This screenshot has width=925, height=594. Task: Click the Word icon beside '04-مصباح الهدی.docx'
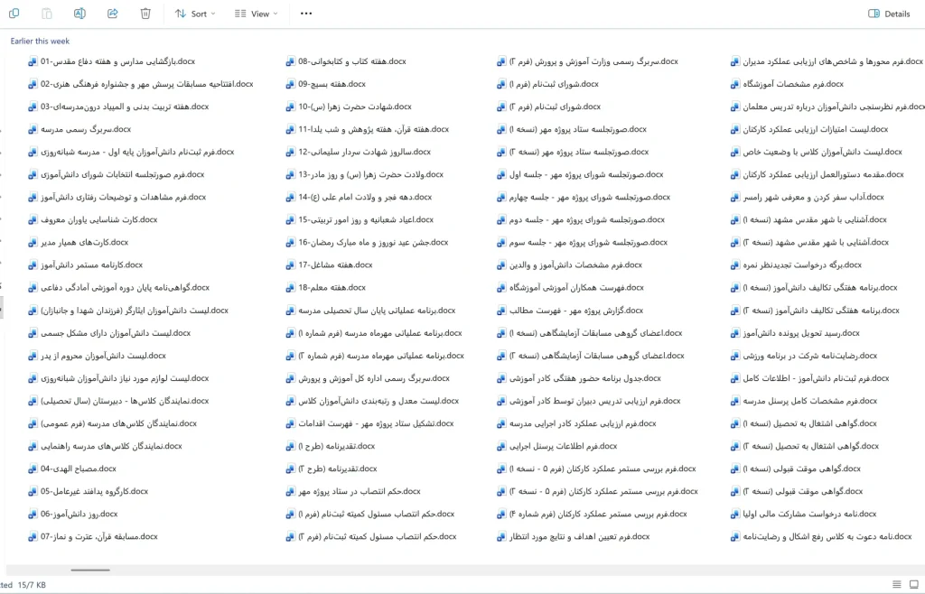[33, 469]
